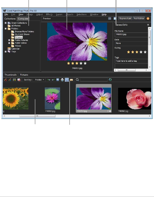Click the Print icon in organizer toolbar
Screen dimensions: 154x197
click(x=62, y=80)
